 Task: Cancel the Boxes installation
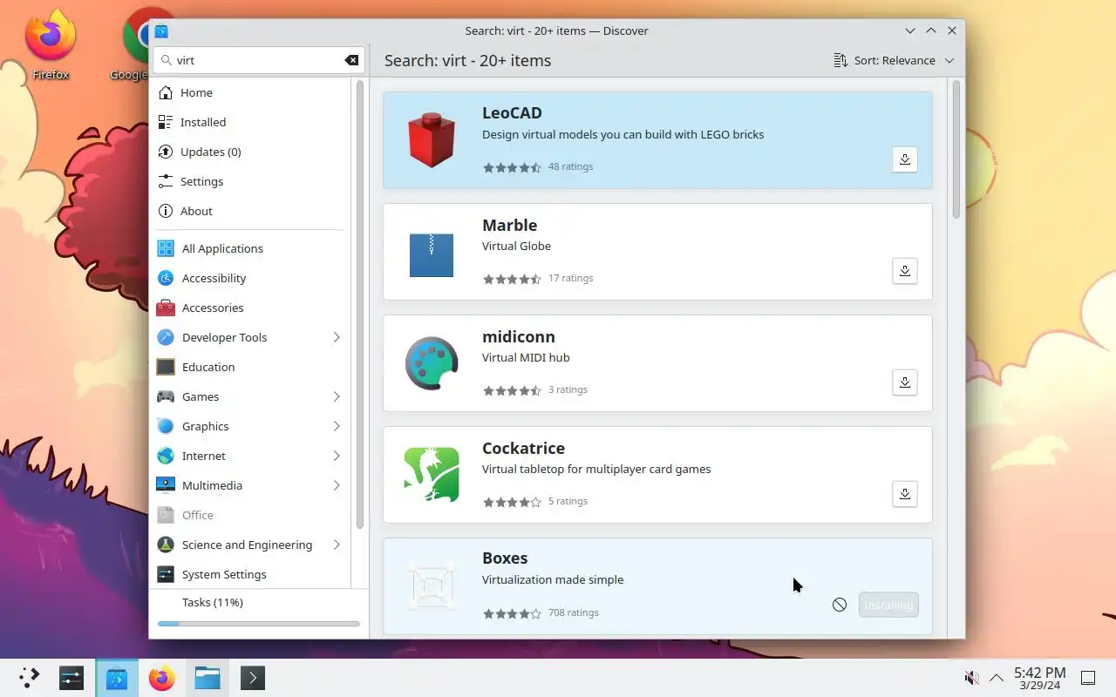coord(840,605)
